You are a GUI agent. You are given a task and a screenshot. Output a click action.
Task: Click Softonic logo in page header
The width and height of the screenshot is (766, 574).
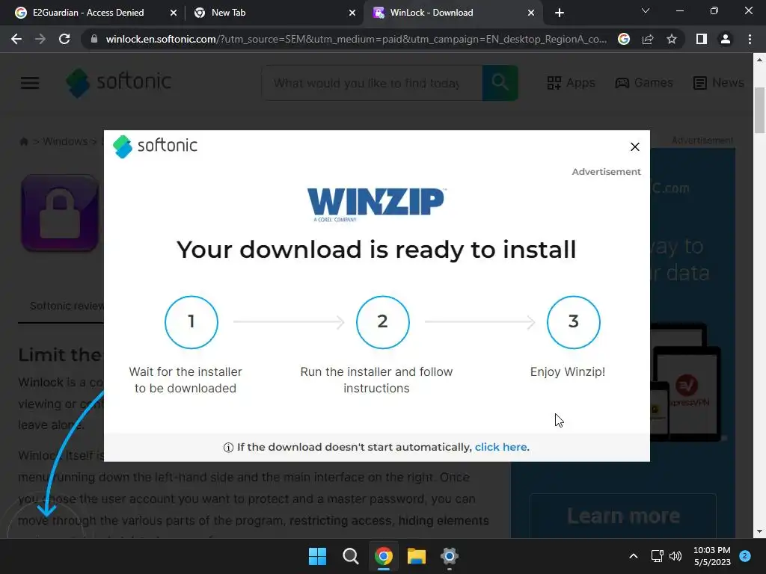[x=119, y=82]
